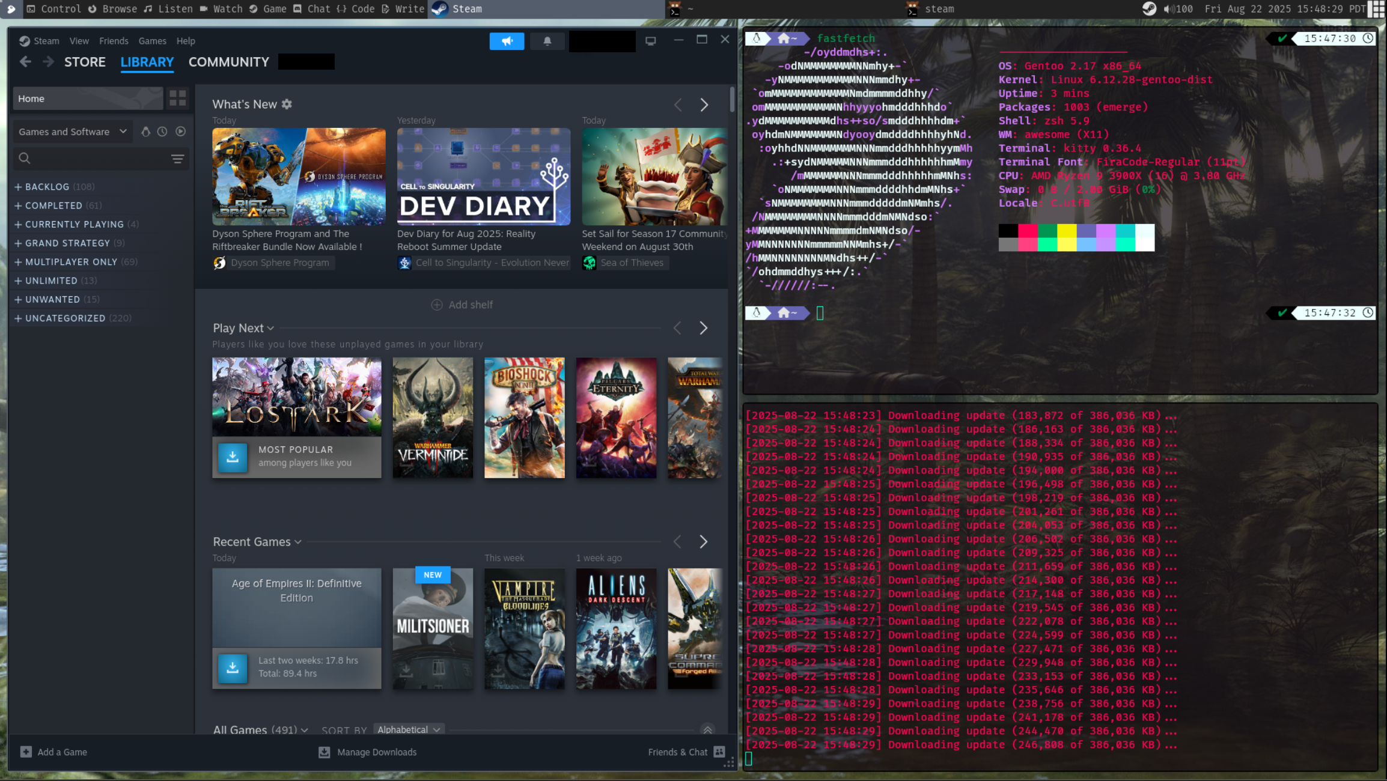This screenshot has width=1387, height=781.
Task: Toggle sort by recent activity clock
Action: click(x=162, y=132)
